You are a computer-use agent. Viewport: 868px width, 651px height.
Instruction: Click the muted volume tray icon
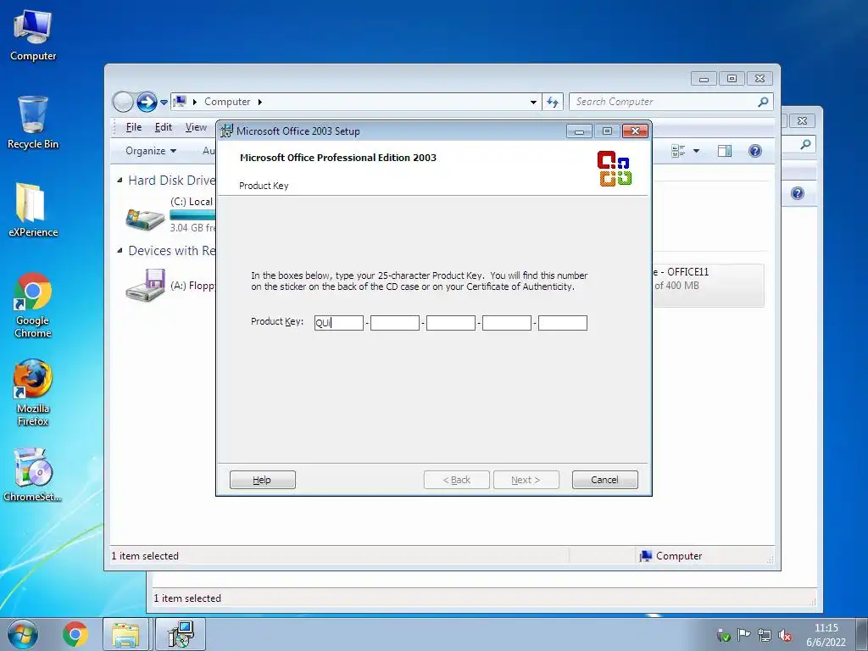[784, 636]
